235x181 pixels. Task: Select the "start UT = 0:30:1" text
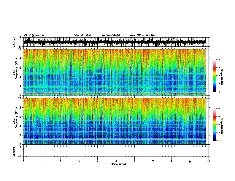(143, 35)
